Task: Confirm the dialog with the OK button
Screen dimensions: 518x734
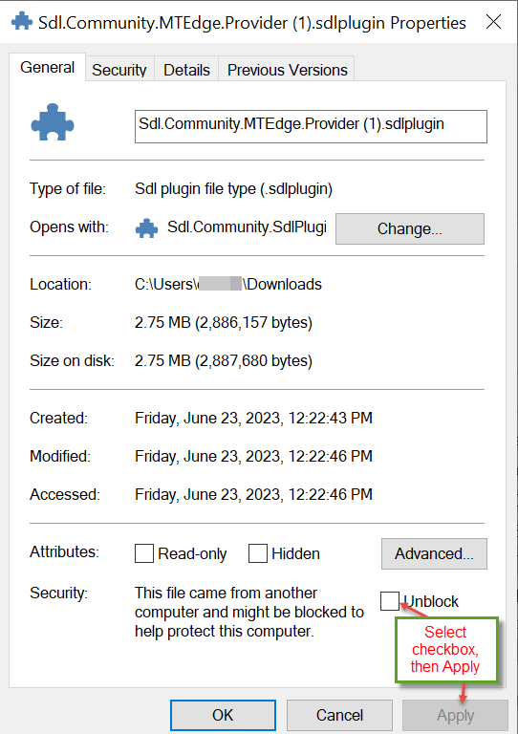Action: point(223,715)
